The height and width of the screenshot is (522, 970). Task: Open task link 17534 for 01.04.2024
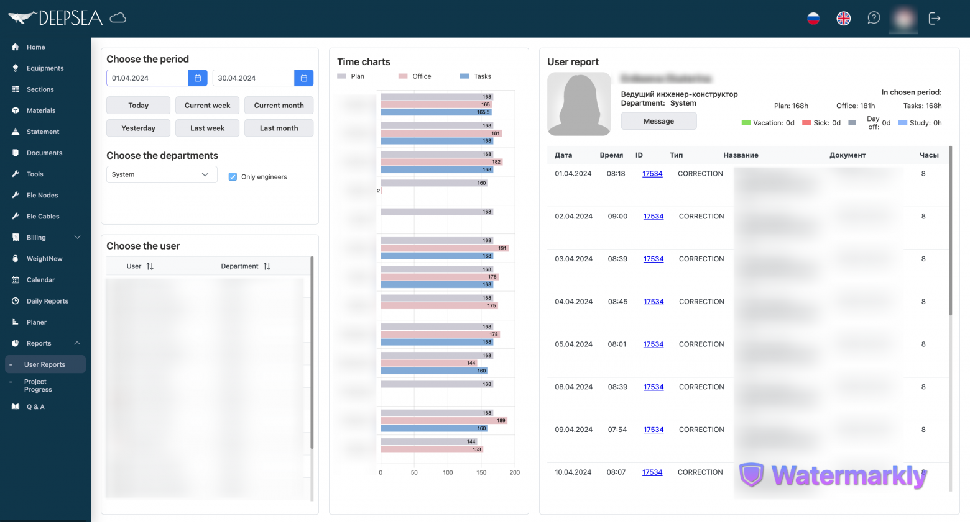[x=652, y=174]
